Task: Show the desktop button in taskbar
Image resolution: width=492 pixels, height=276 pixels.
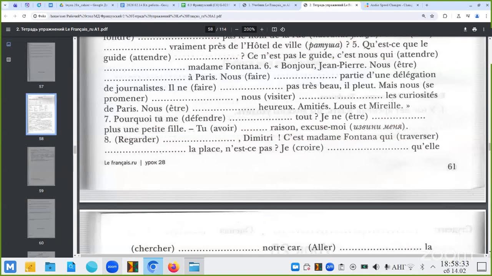Action: point(482,267)
